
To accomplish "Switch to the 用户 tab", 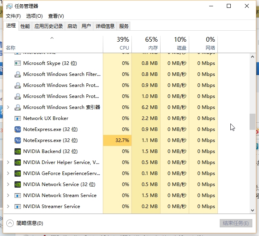I will [86, 26].
